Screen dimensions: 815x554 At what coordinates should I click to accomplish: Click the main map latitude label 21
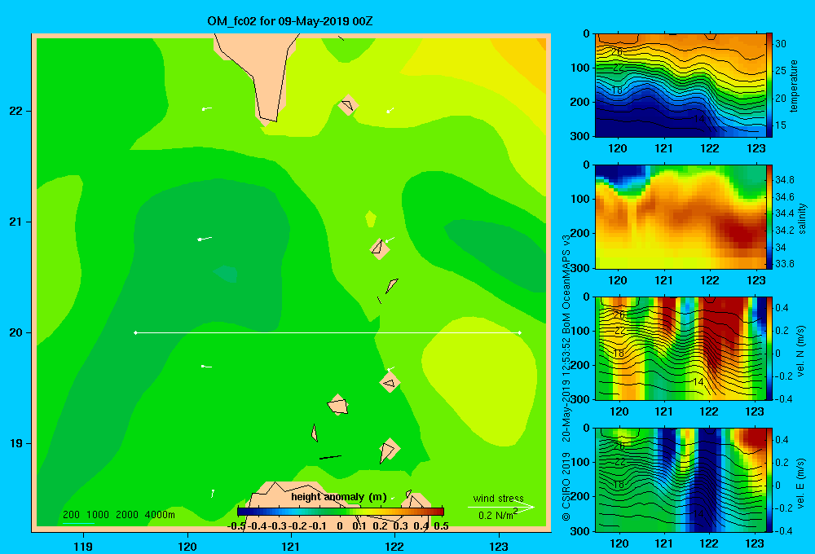point(15,222)
